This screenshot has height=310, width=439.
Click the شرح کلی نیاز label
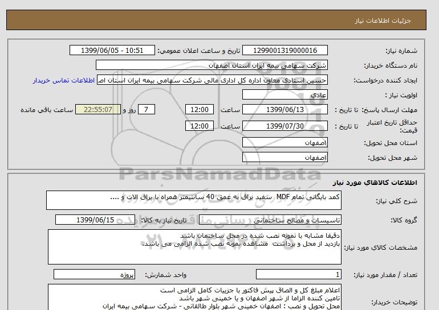396,201
